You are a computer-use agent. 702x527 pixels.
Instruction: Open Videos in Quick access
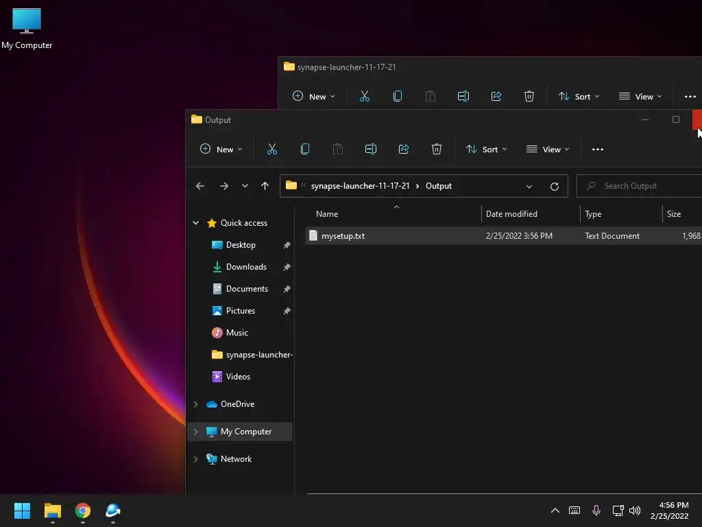tap(238, 377)
